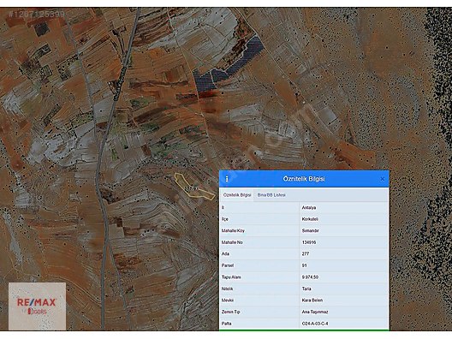Click the Mevkii value Kara Belen
Screen dimensions: 452x339
pyautogui.click(x=312, y=300)
